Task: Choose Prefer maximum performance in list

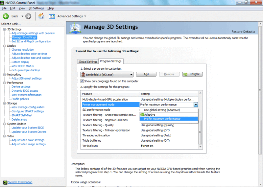Action: (169, 119)
